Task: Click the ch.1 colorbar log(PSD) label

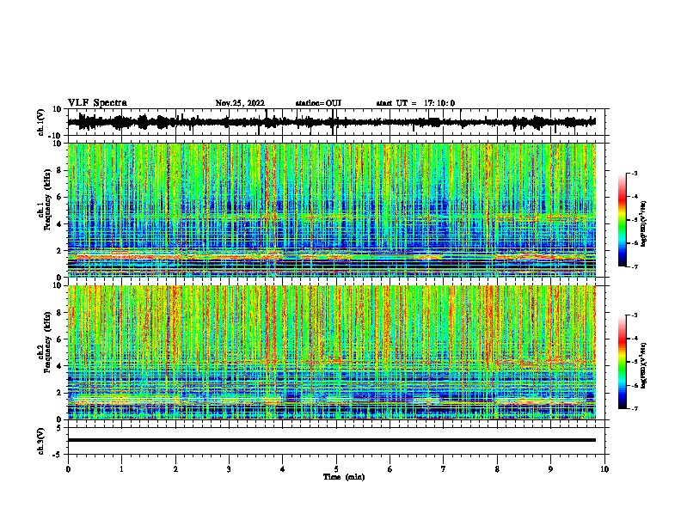Action: tap(643, 224)
